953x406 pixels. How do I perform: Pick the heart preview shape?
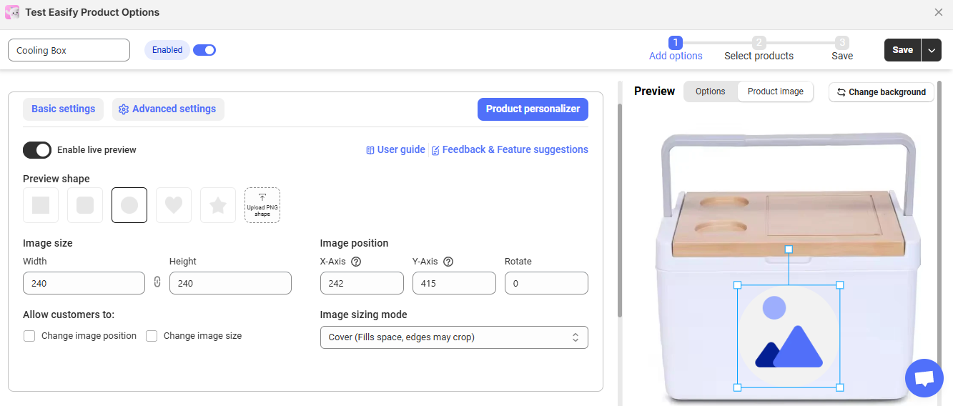tap(174, 205)
